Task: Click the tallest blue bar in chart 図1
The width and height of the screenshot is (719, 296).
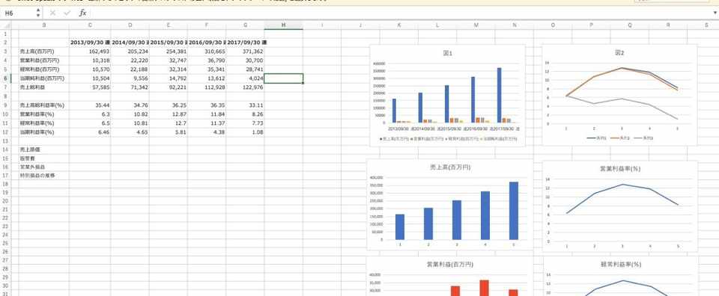Action: (x=499, y=95)
